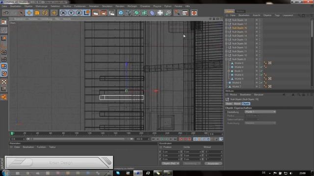Open the green NURBS generator icon
Screen dimensions: 314x176
coord(136,13)
